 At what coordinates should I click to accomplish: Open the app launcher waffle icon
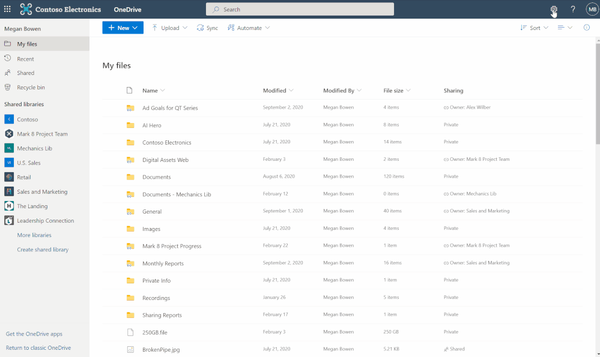coord(7,10)
